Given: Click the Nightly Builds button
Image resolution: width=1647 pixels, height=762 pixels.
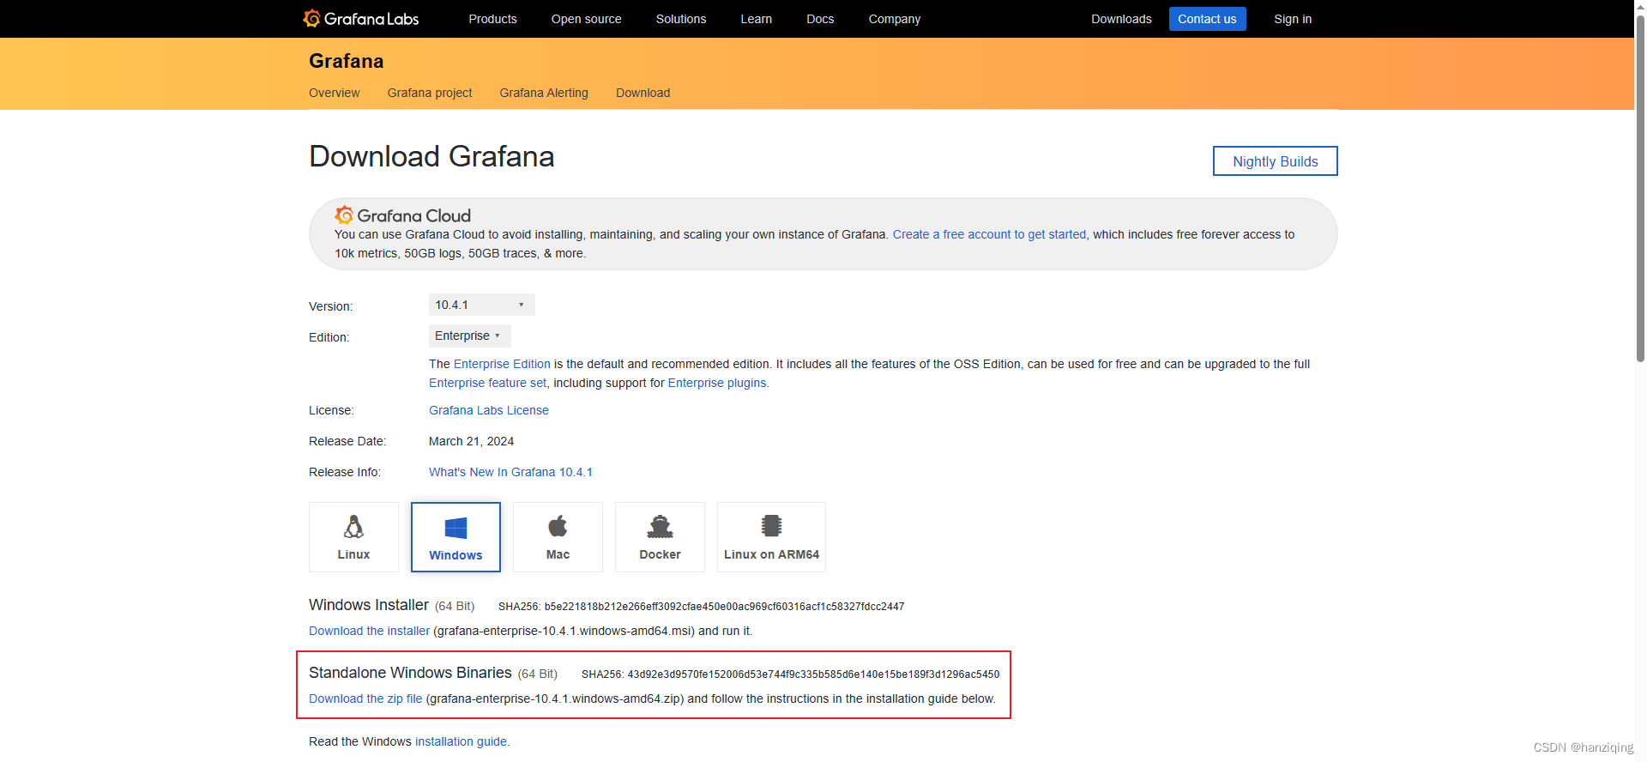Looking at the screenshot, I should click(1275, 160).
